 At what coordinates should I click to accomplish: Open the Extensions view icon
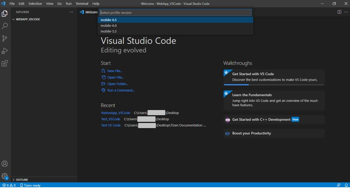(5, 63)
